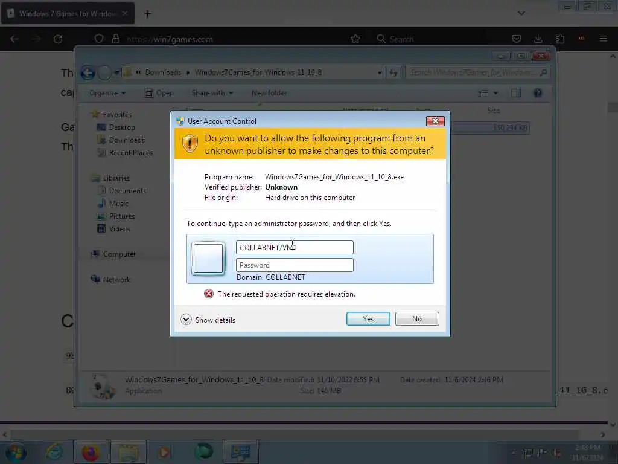Select Desktop in the navigation pane
Screen dimensions: 618x464
(x=122, y=127)
